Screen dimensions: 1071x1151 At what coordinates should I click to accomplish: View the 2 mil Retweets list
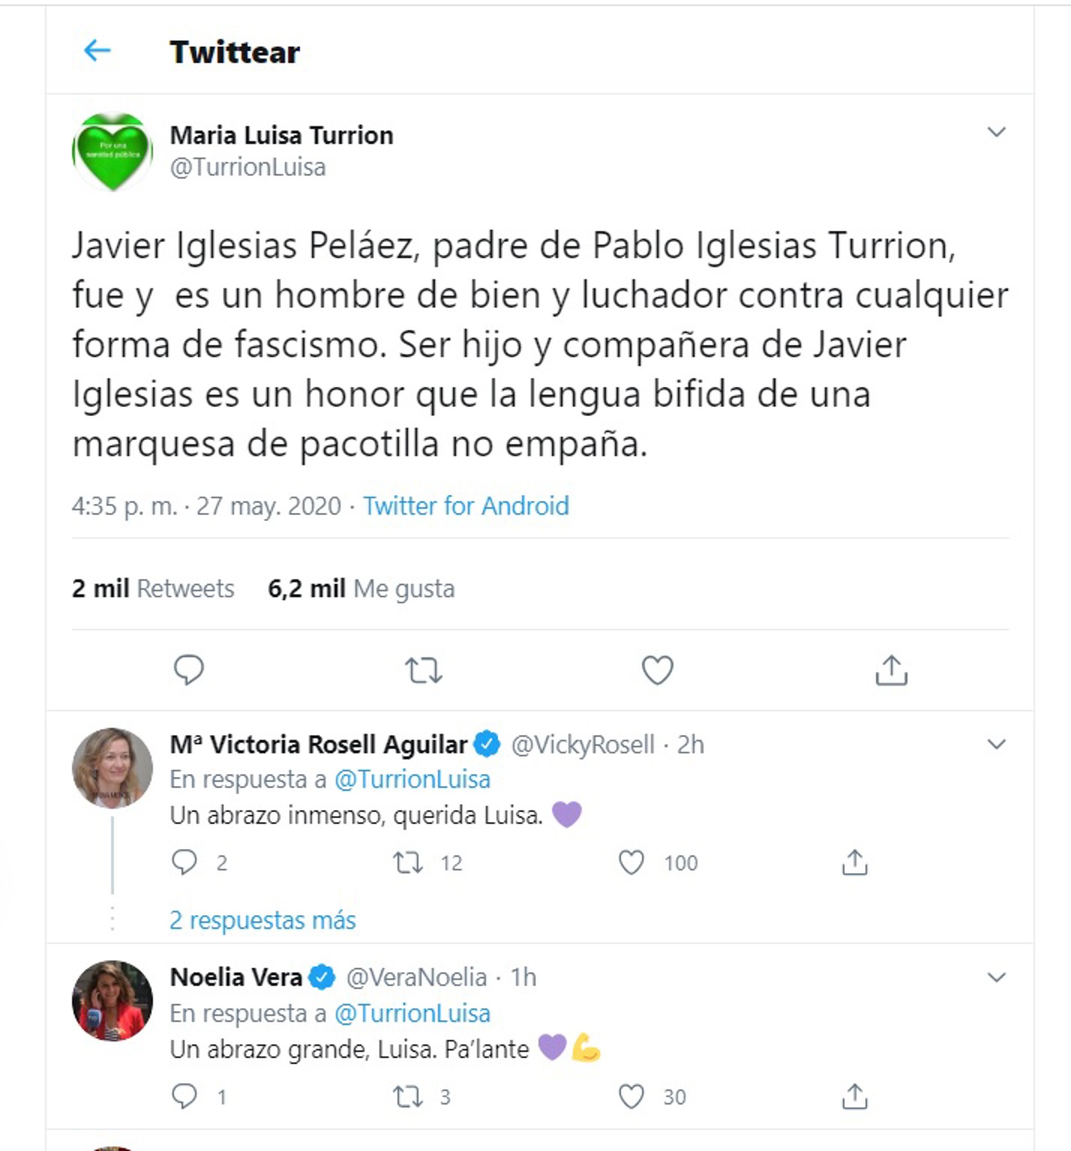[153, 589]
